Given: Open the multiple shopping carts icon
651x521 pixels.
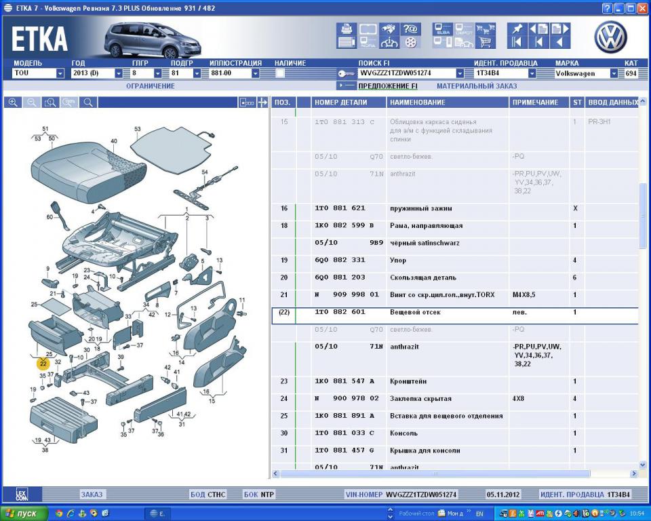Looking at the screenshot, I should pos(485,29).
